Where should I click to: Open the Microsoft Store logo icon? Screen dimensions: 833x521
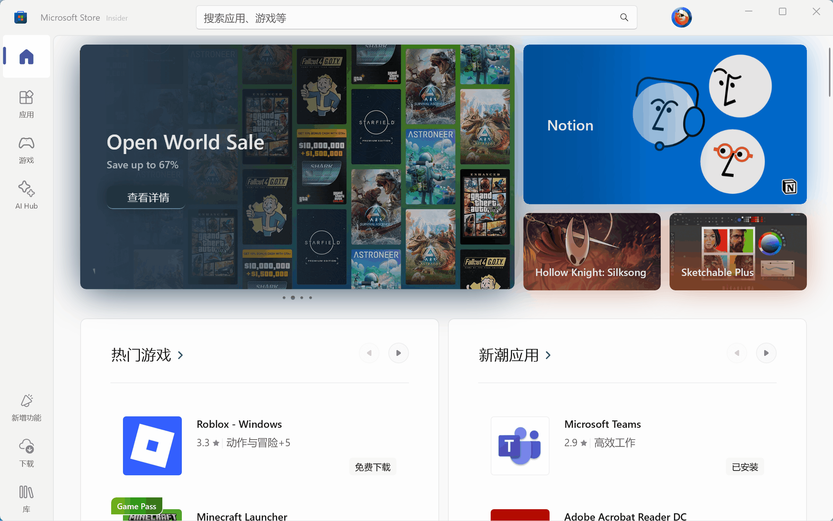tap(21, 17)
